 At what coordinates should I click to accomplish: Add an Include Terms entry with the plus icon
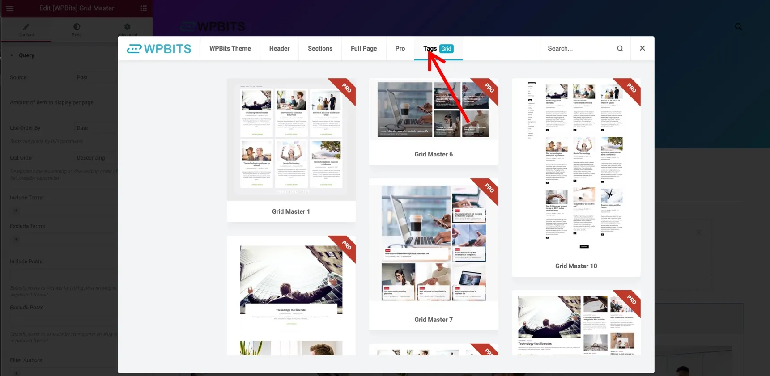16,211
